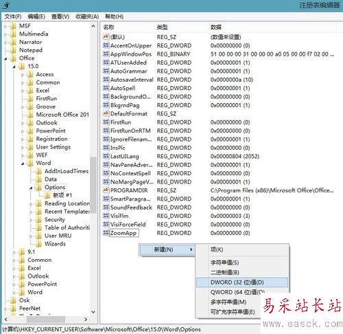Collapse the 15.0 tree node
Screen dimensions: 343x334
point(14,67)
